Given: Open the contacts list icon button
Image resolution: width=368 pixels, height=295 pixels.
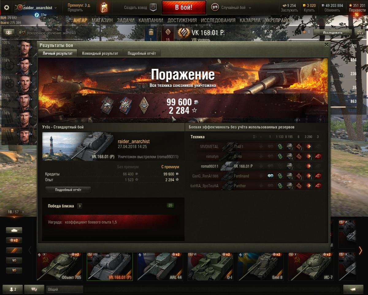Looking at the screenshot, I should pos(13,289).
